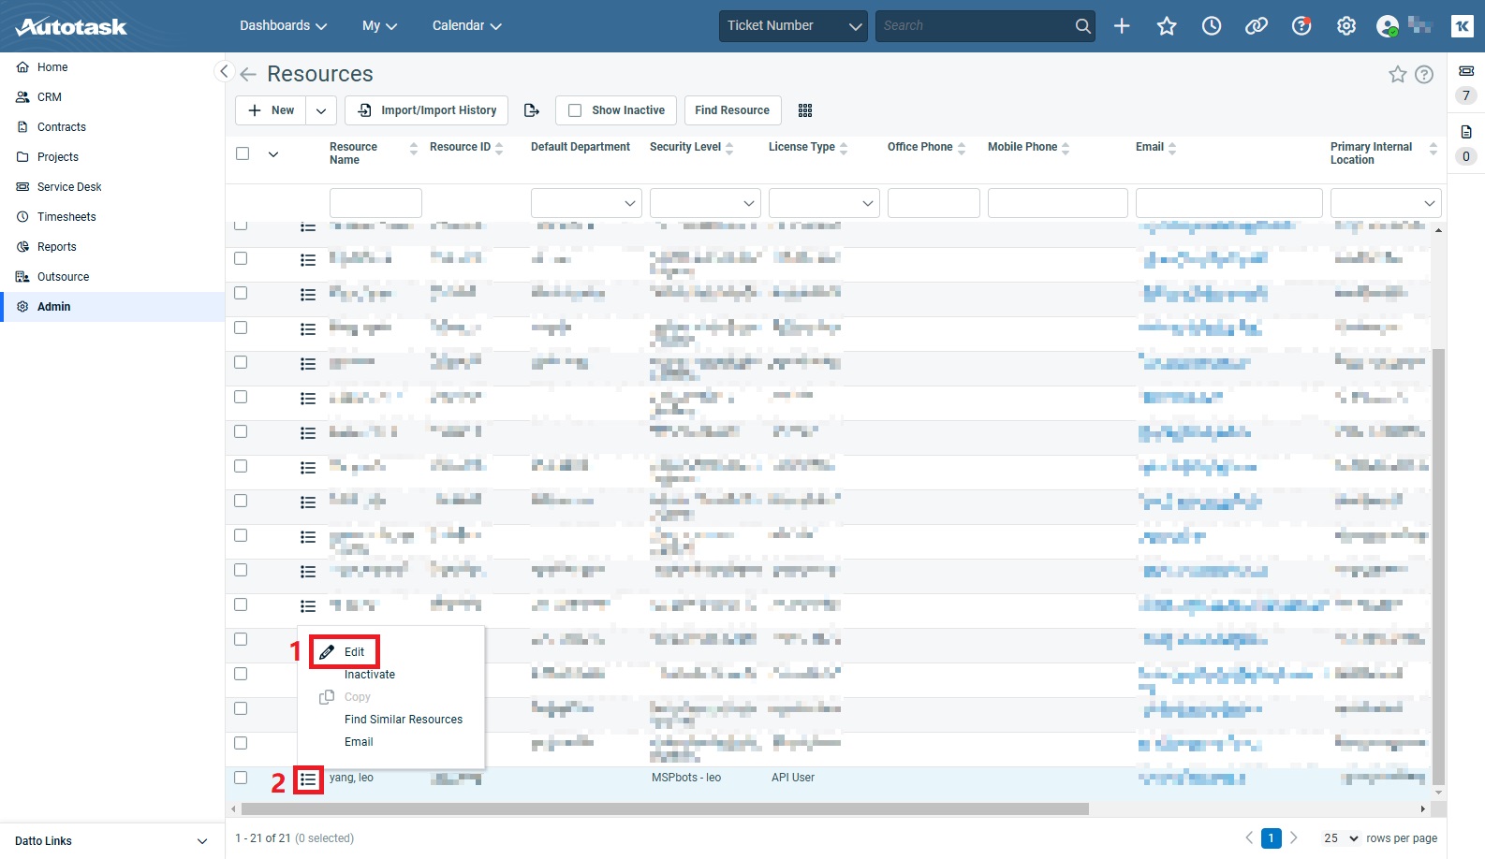This screenshot has width=1485, height=859.
Task: Expand the New button dropdown arrow
Action: pos(320,110)
